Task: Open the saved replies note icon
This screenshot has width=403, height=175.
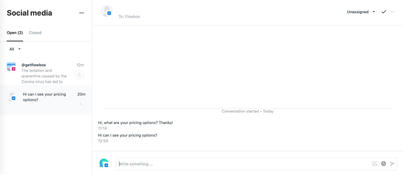Action: point(375,164)
